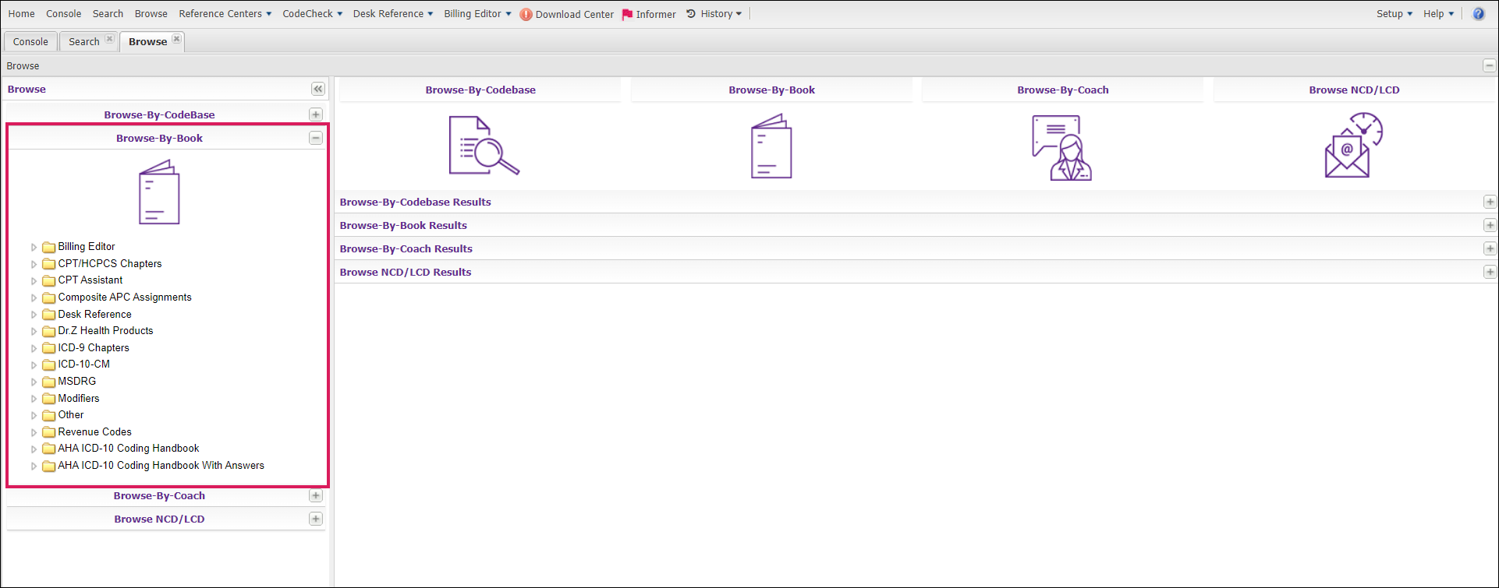Expand the Browse-By-CodeBase sidebar section
1499x588 pixels.
pos(316,114)
